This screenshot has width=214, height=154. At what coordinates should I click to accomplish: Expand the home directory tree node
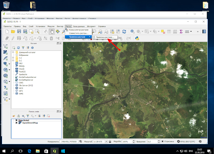pos(13,52)
